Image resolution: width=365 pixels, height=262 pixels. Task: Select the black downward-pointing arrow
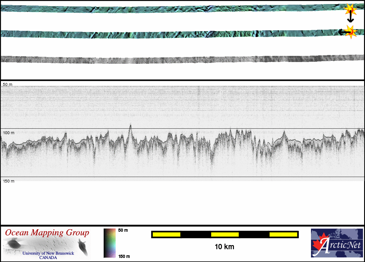pos(350,18)
